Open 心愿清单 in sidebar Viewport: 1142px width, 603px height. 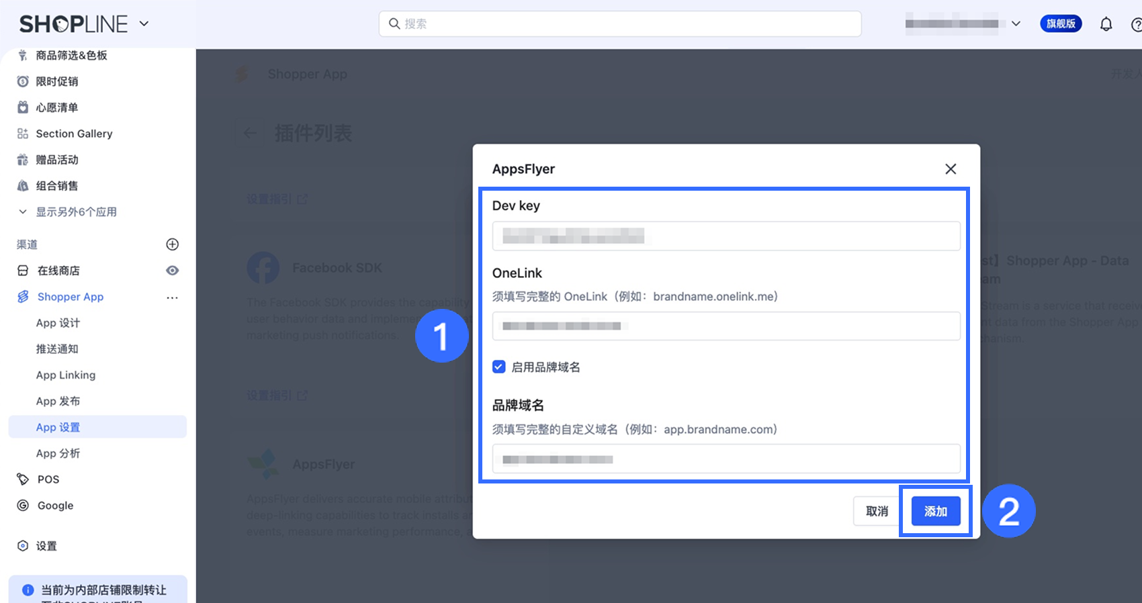57,107
